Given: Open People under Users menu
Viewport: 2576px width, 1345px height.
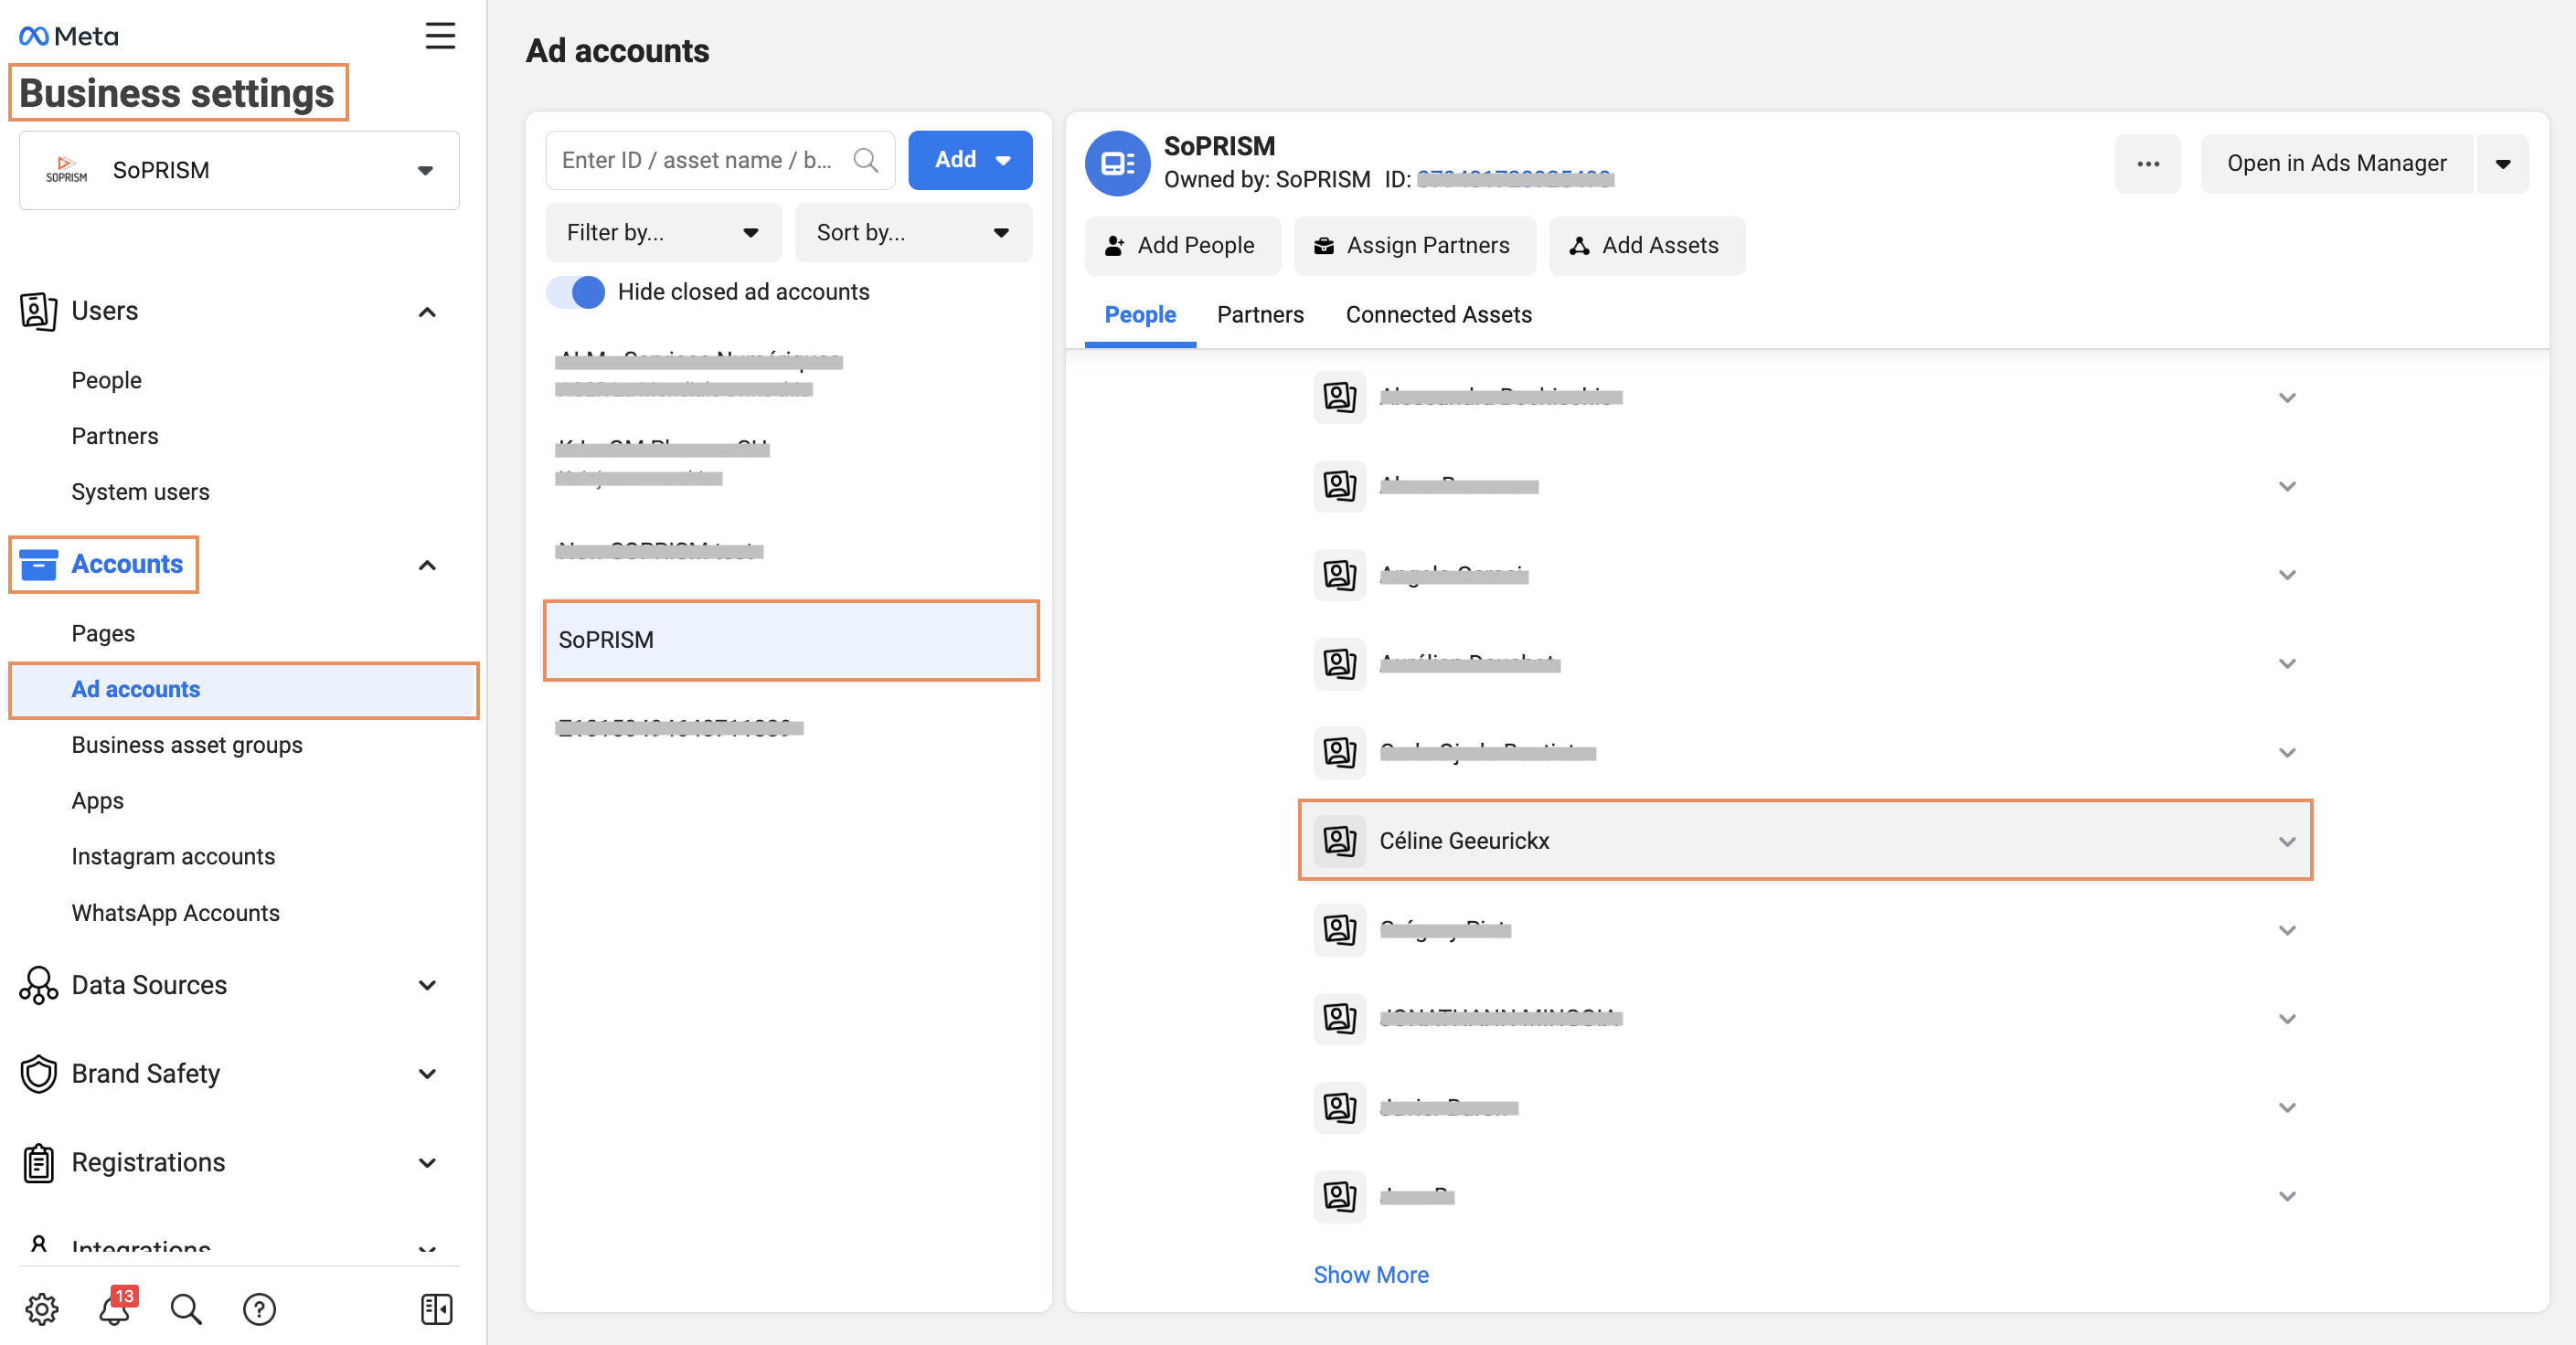Looking at the screenshot, I should pos(107,381).
